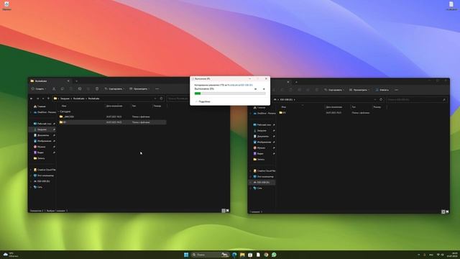460x259 pixels.
Task: Refresh the right ESD-USB Explorer window
Action: pyautogui.click(x=381, y=99)
